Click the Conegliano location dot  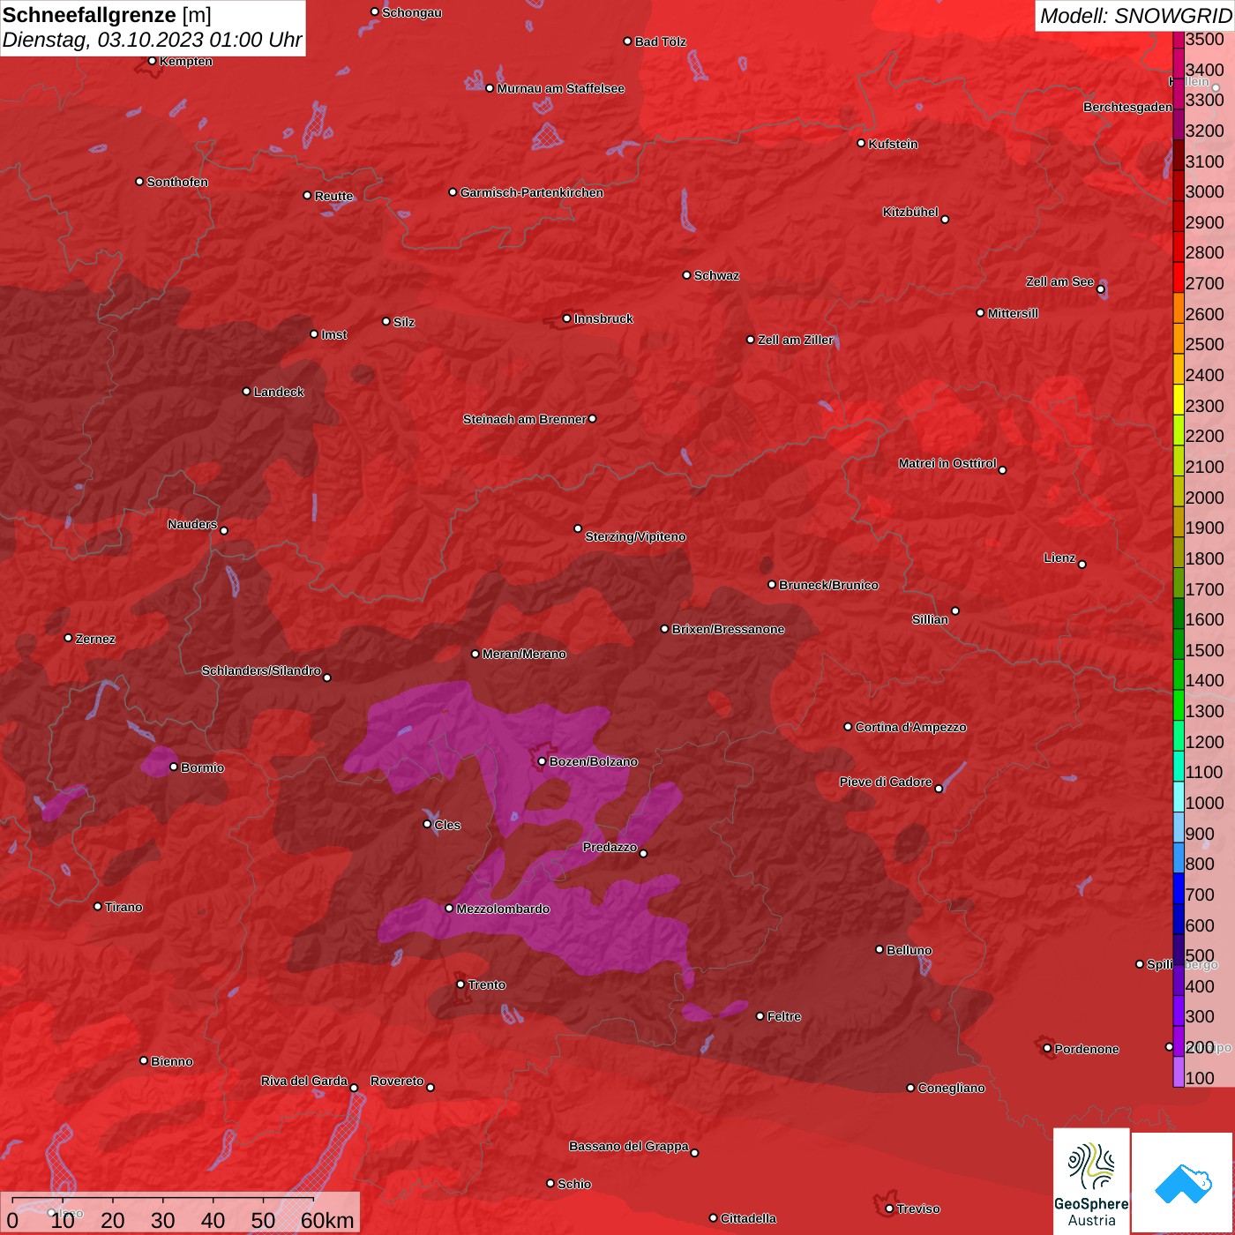point(910,1088)
